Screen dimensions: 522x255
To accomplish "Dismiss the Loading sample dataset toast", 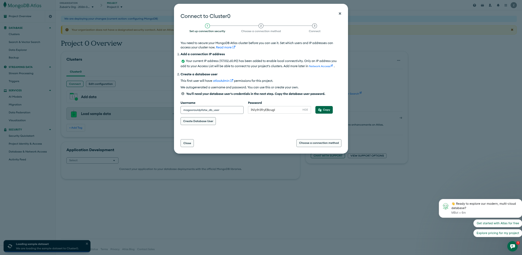I will click(x=87, y=244).
